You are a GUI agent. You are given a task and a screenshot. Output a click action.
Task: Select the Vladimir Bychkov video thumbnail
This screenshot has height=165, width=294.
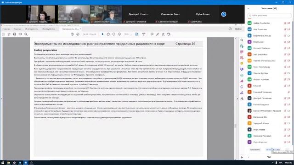(106, 14)
